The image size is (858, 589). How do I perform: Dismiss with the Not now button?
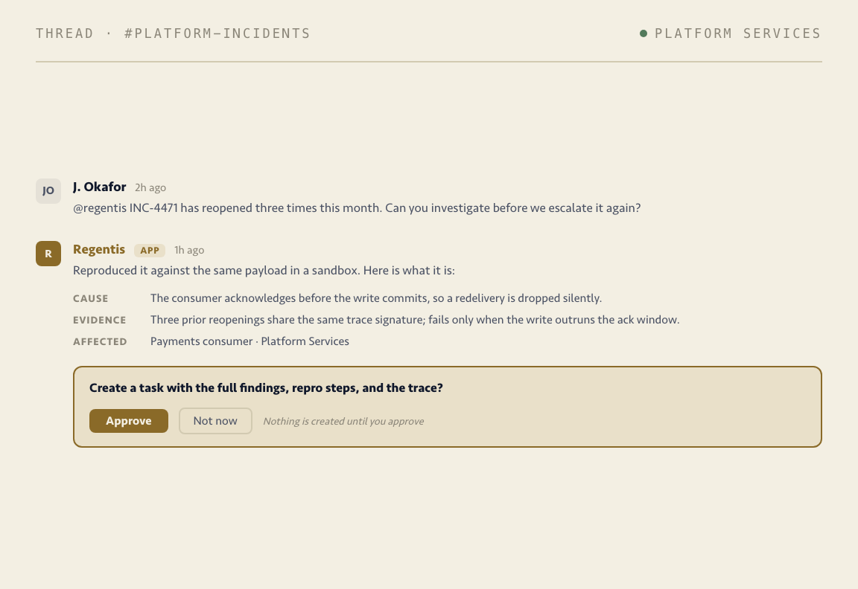(x=215, y=421)
